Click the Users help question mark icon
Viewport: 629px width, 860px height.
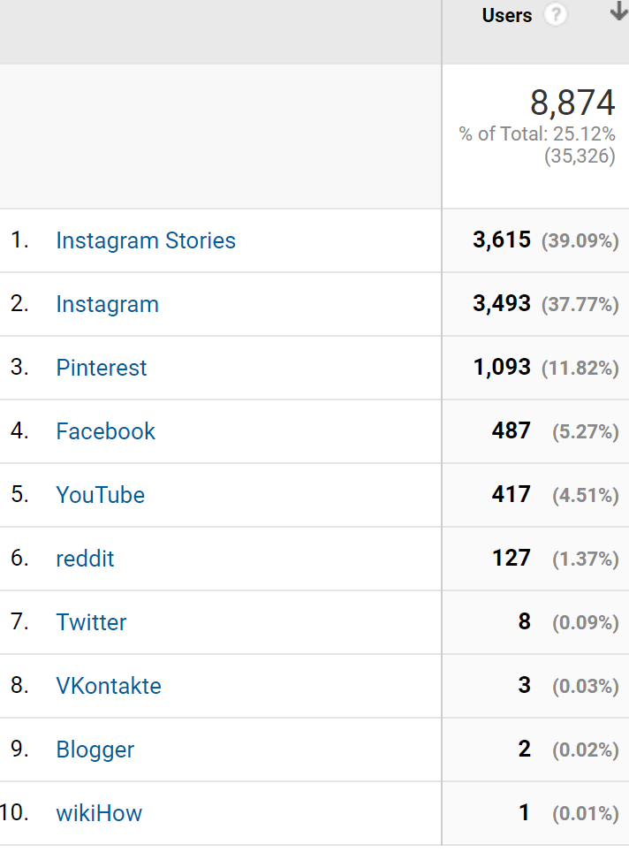click(556, 15)
